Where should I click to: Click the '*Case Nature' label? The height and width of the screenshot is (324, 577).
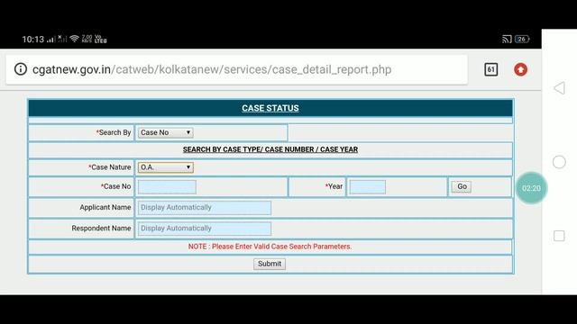click(x=110, y=167)
